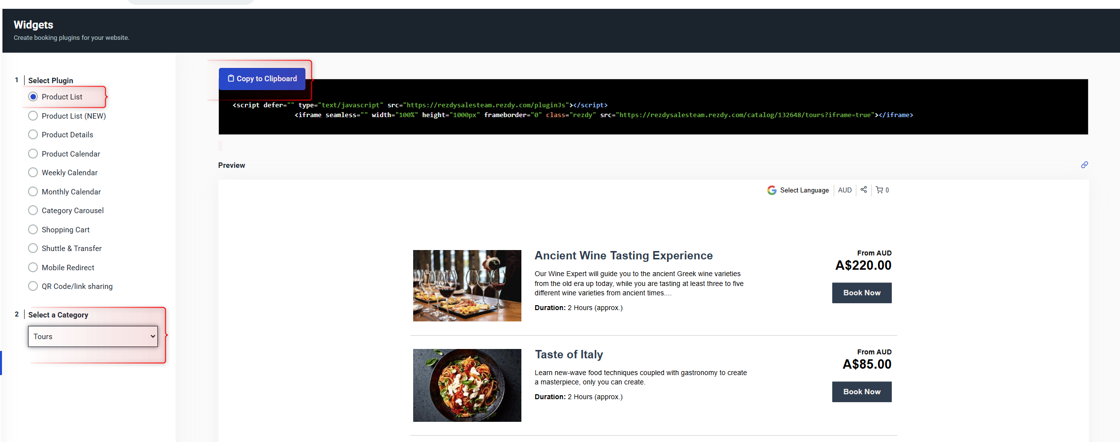The height and width of the screenshot is (442, 1120).
Task: Select the Shopping Cart plugin option
Action: tap(33, 230)
